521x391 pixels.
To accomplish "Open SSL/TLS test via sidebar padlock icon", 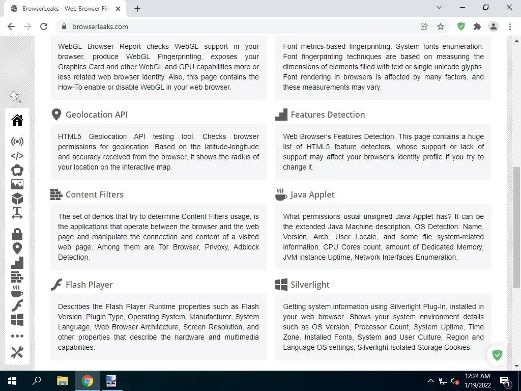I will [x=17, y=234].
